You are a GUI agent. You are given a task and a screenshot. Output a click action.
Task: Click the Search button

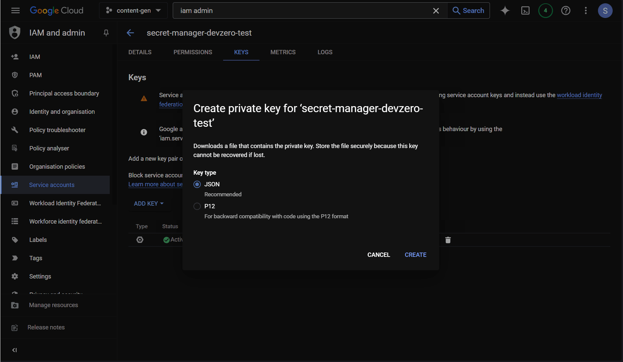(468, 11)
